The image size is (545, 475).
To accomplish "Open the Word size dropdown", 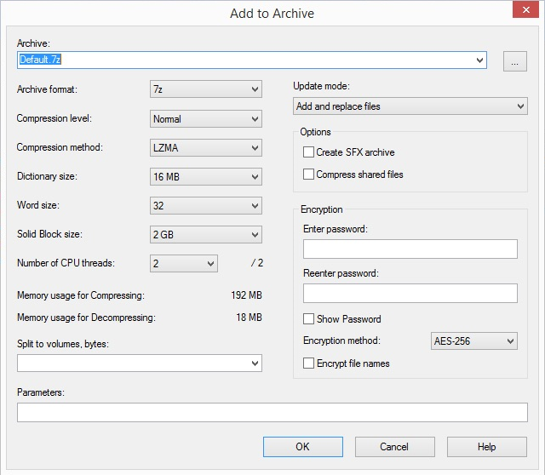I will pos(206,206).
